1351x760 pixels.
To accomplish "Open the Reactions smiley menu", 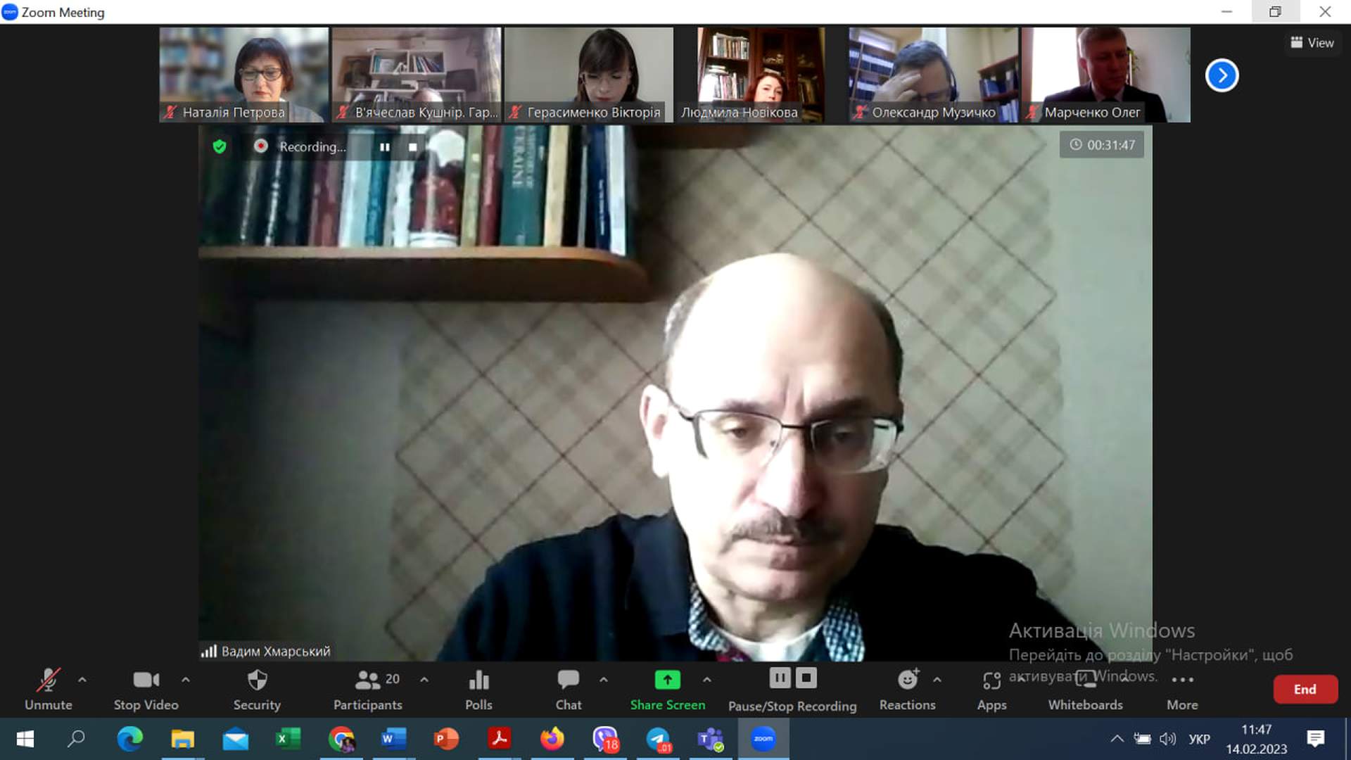I will coord(908,689).
